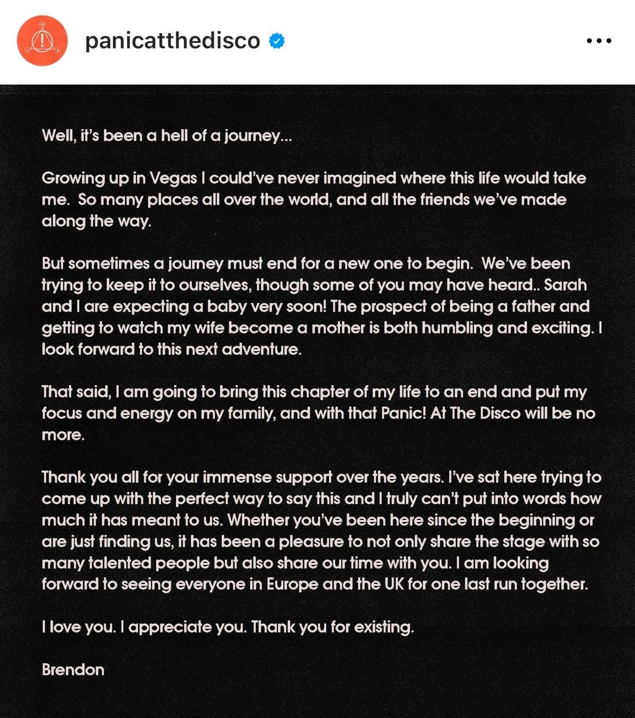Click the word "Vegas" in the post

173,178
